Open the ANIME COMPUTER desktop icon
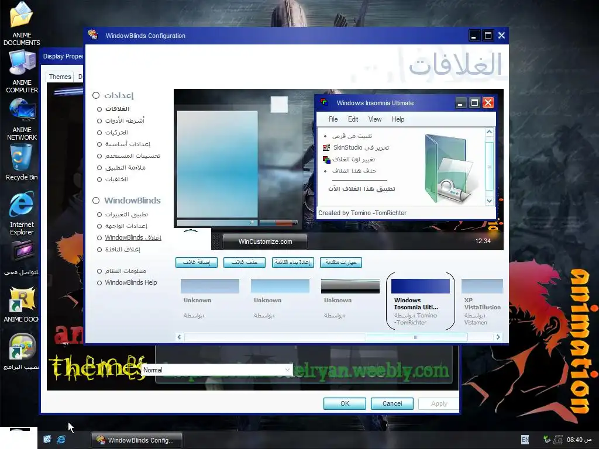 coord(22,62)
